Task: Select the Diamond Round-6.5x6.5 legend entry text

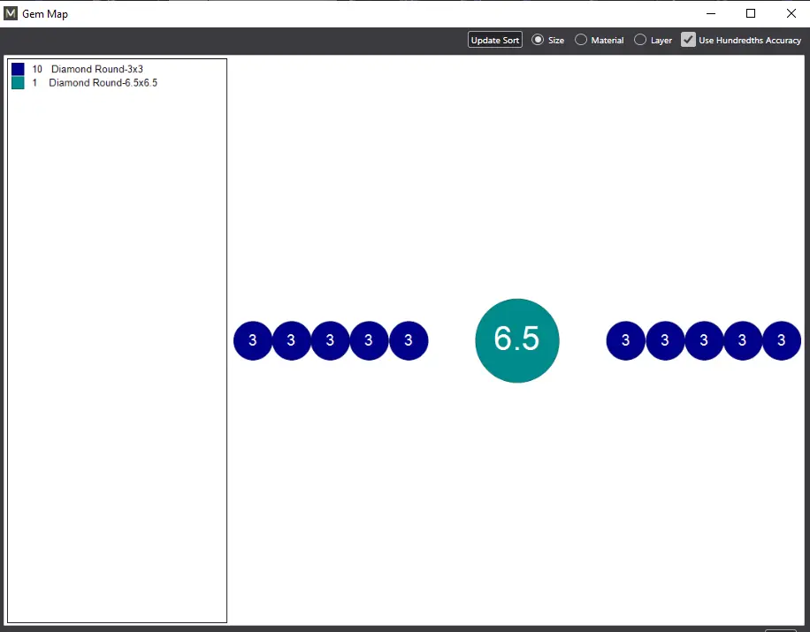Action: pos(103,82)
